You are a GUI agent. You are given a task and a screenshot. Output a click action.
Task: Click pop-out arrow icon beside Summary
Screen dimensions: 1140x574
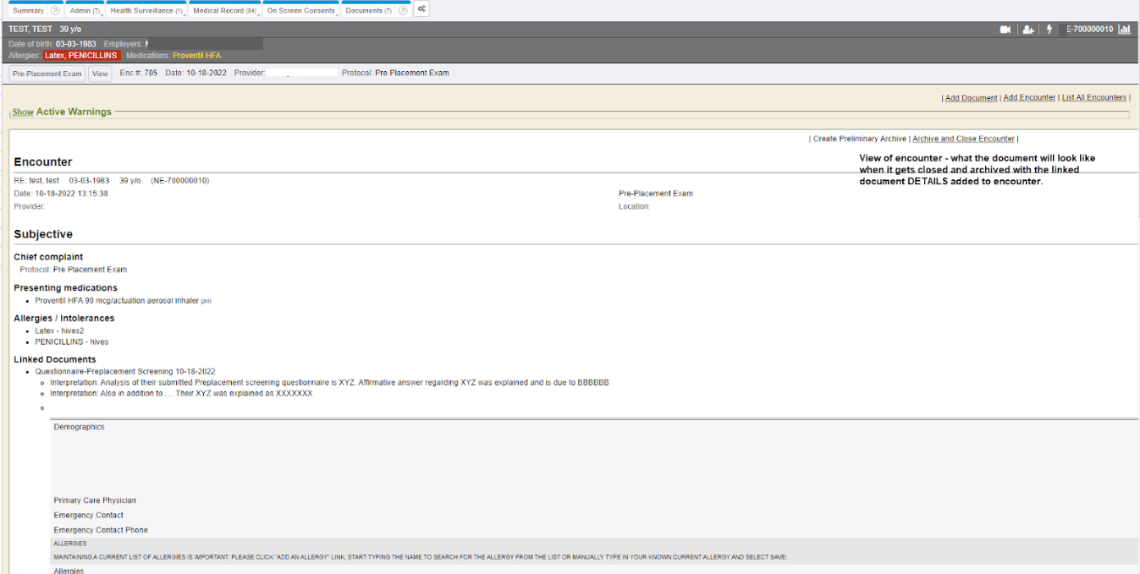(55, 11)
